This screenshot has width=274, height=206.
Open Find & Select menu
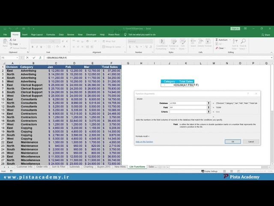point(243,45)
